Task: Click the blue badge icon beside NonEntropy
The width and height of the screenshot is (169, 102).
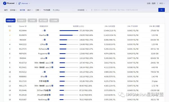Action: coord(48,99)
